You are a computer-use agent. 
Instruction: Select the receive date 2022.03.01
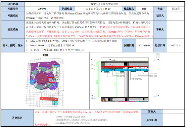pyautogui.click(x=144, y=45)
